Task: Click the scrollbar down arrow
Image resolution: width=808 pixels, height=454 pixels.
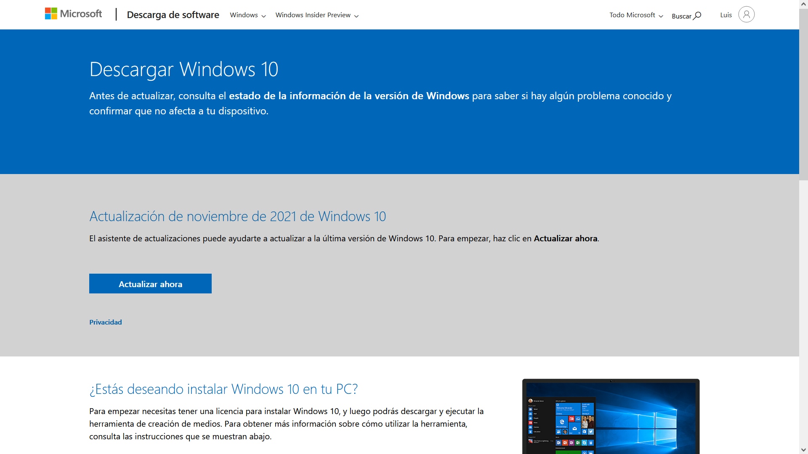Action: tap(803, 450)
